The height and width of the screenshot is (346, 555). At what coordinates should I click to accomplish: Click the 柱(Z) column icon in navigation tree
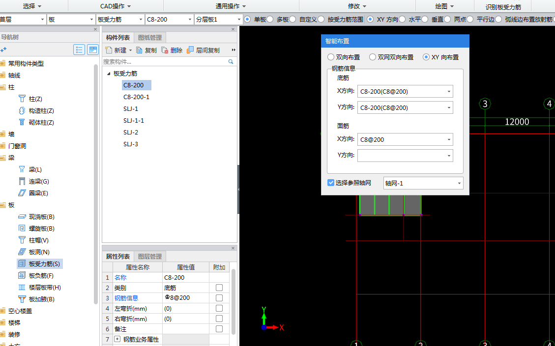point(22,99)
